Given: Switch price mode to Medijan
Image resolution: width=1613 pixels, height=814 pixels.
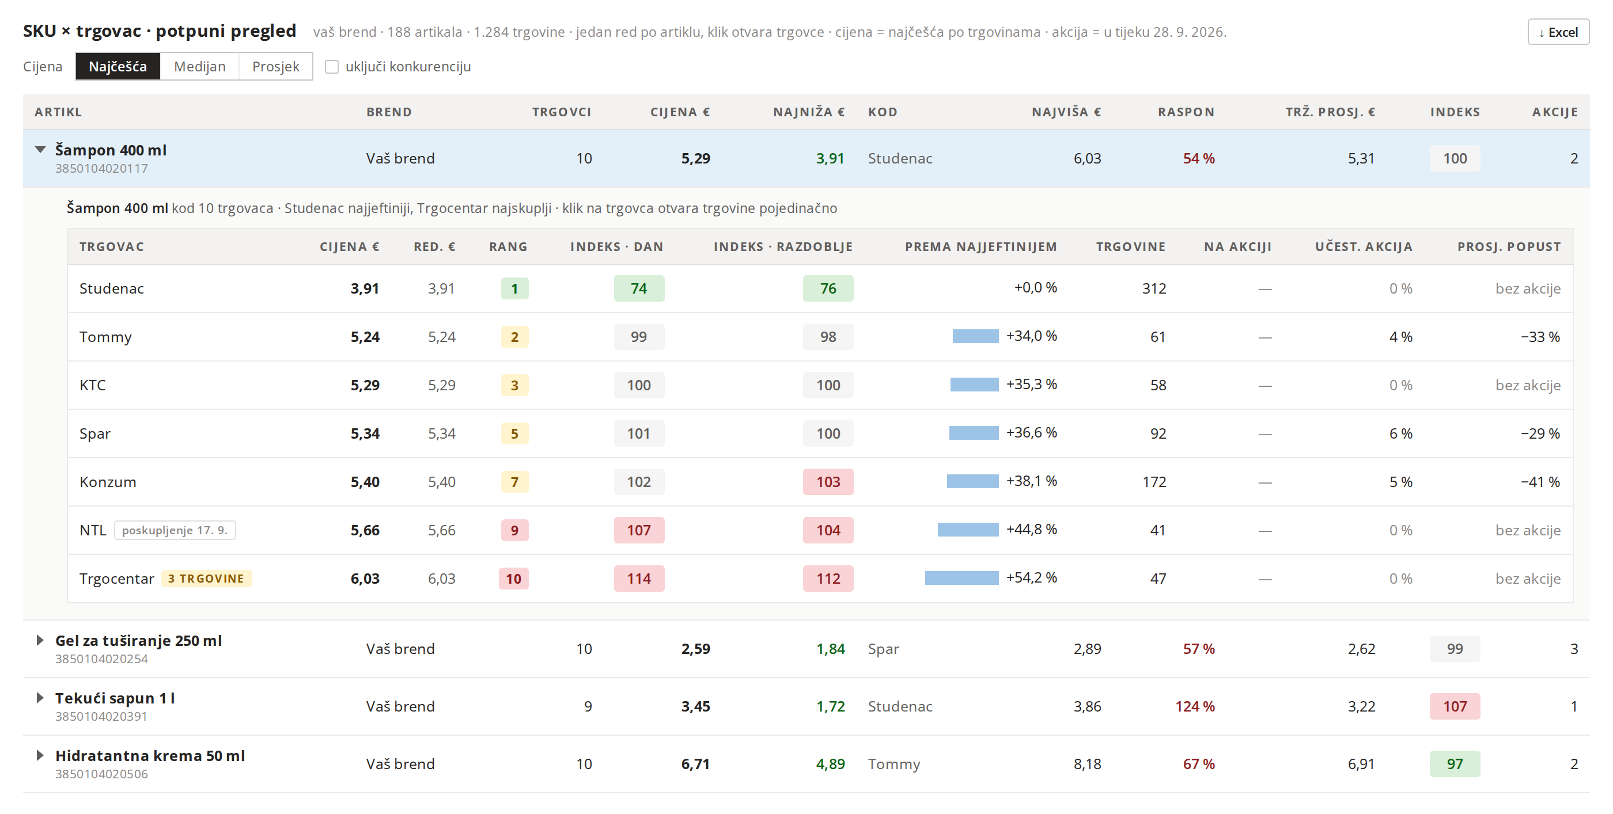Looking at the screenshot, I should point(200,66).
